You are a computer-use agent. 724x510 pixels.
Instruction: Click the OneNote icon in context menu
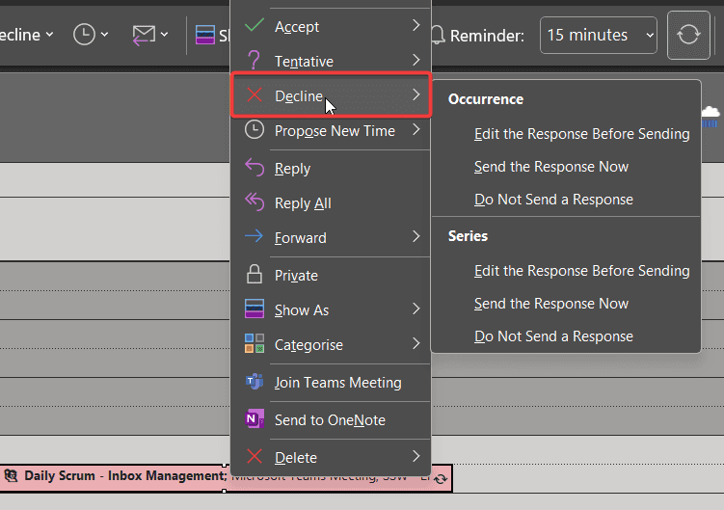255,419
